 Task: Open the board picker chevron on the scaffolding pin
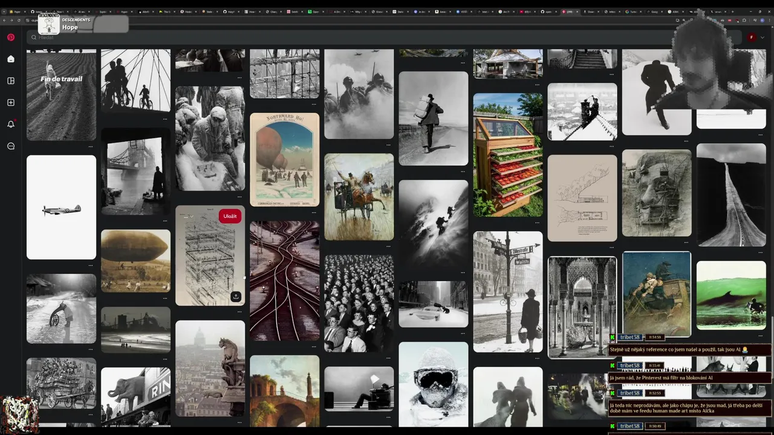(192, 216)
